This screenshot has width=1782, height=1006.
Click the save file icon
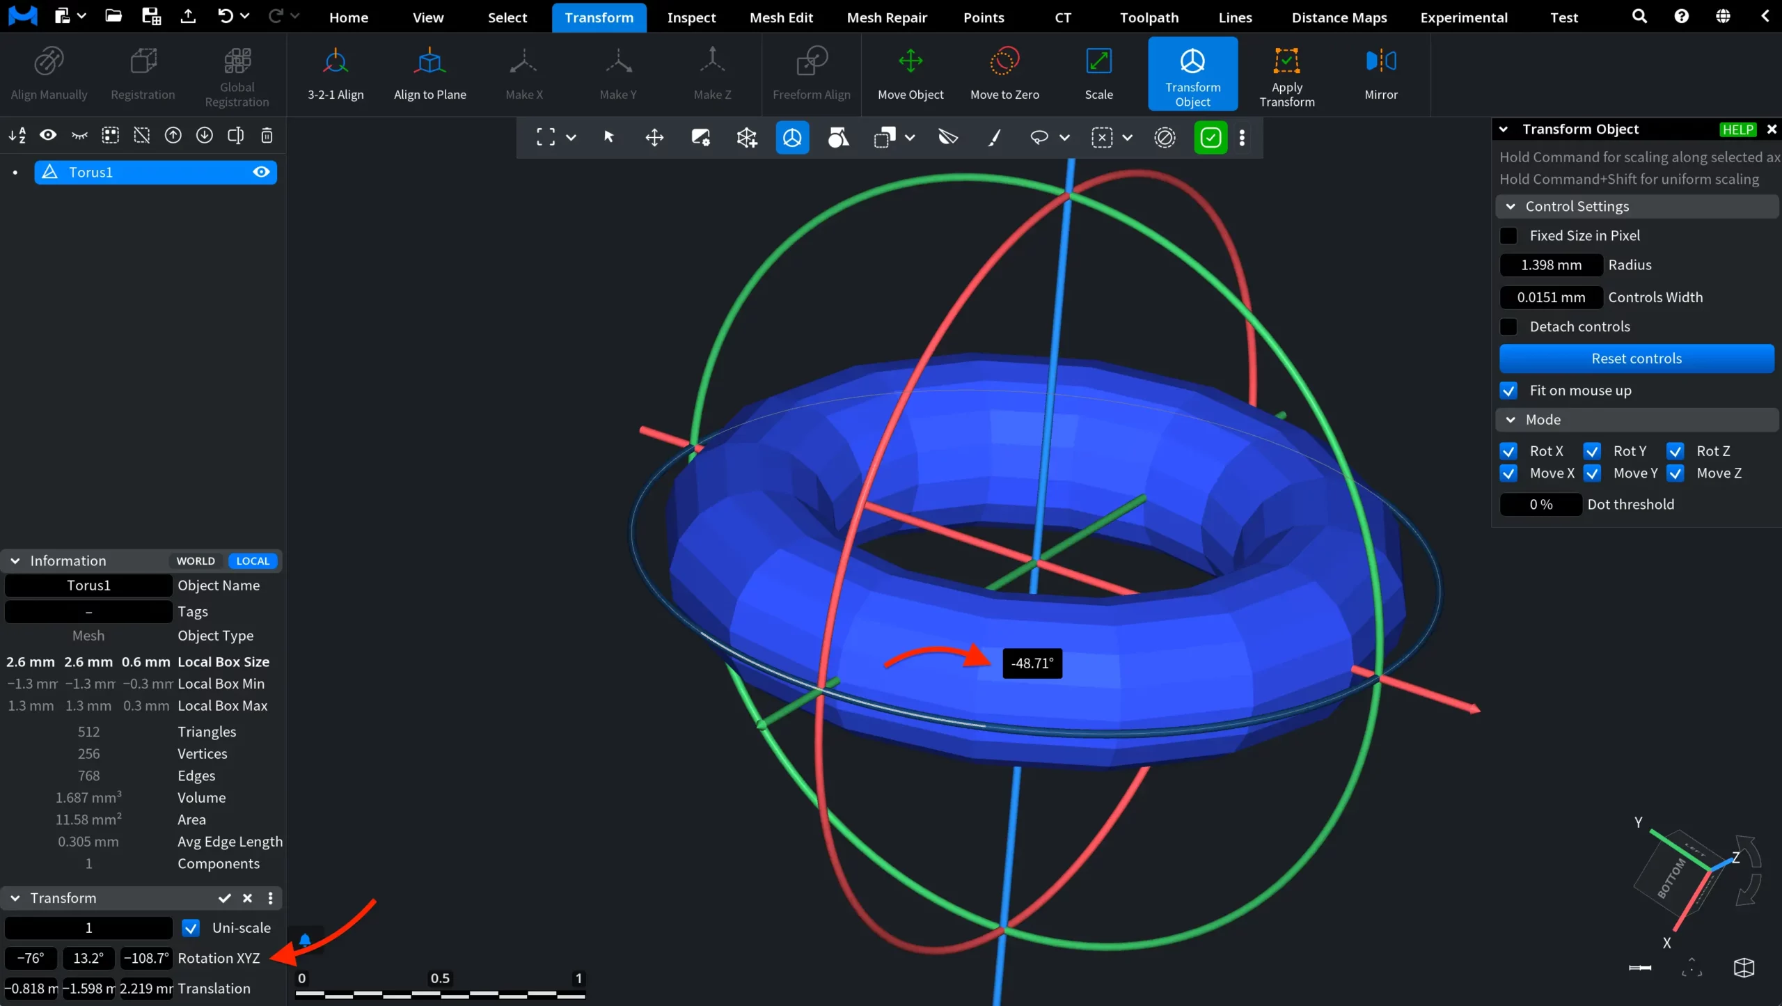(x=151, y=16)
